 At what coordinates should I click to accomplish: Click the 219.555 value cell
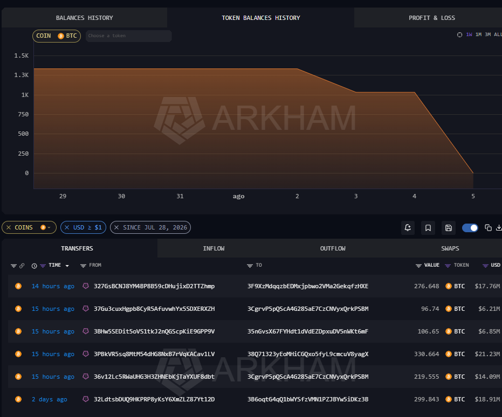[x=427, y=377]
